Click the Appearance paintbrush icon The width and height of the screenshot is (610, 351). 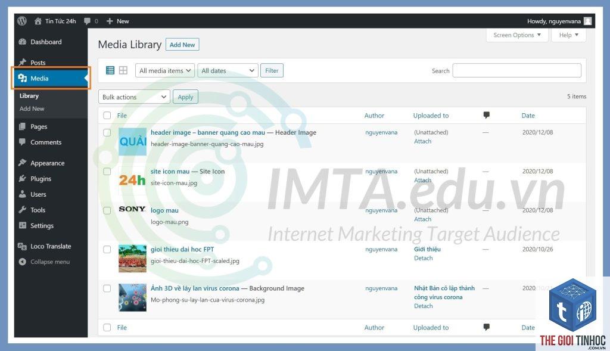tap(23, 163)
